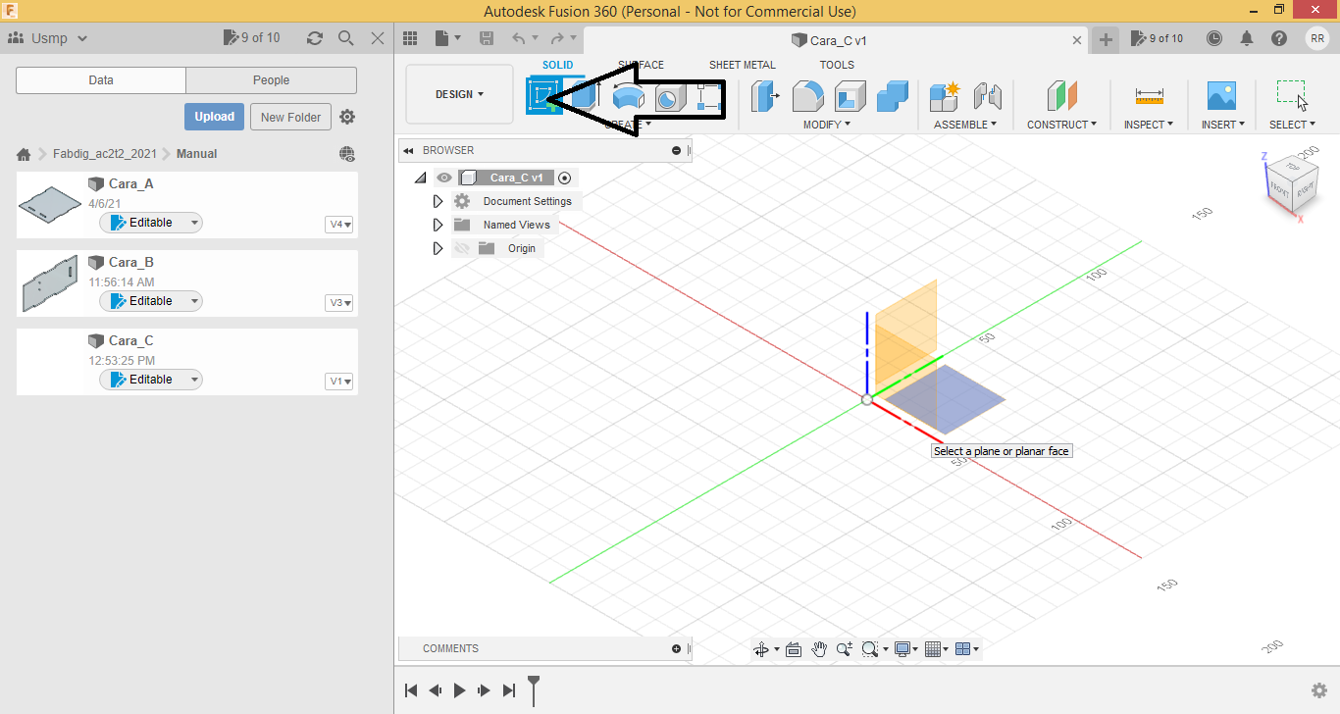This screenshot has height=714, width=1340.
Task: Open the DESIGN workspace dropdown
Action: (459, 94)
